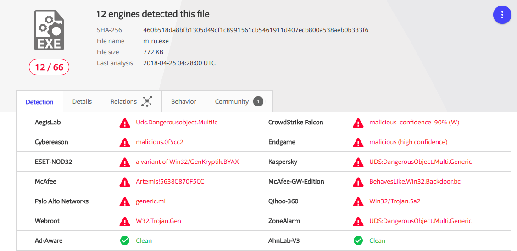The image size is (517, 251).
Task: Open the Behavior tab
Action: [183, 101]
